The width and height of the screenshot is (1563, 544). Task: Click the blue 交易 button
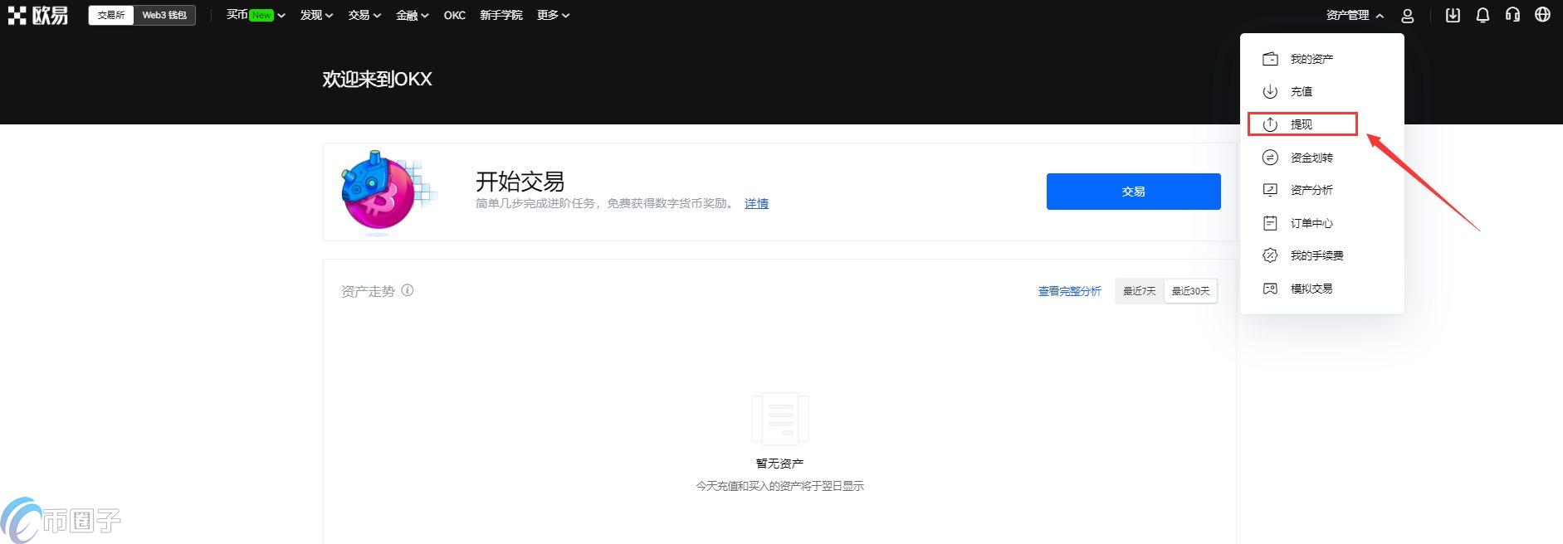1133,192
